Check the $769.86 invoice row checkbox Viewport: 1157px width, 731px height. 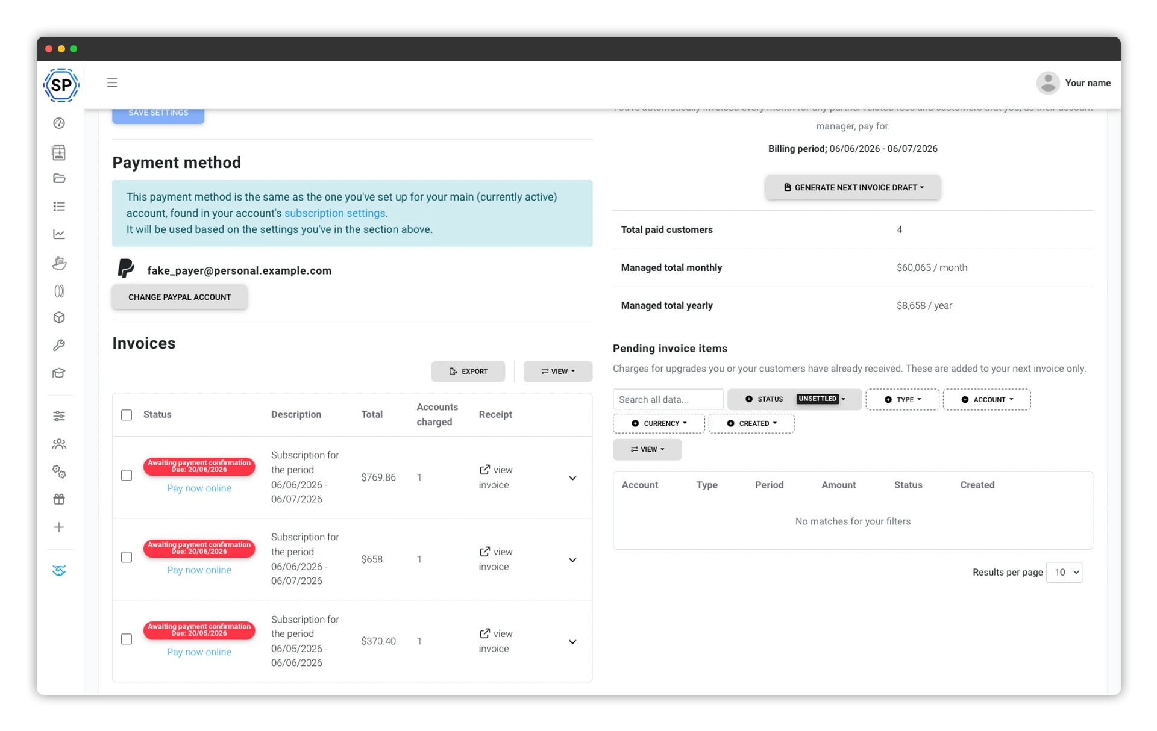pyautogui.click(x=127, y=476)
